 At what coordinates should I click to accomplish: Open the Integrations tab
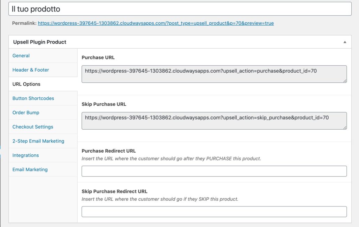[x=25, y=155]
